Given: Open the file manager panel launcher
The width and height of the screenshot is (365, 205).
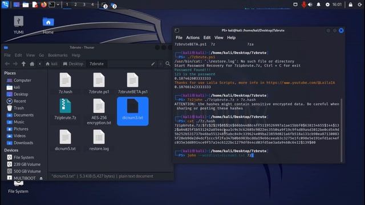Looking at the screenshot, I should tap(26, 5).
